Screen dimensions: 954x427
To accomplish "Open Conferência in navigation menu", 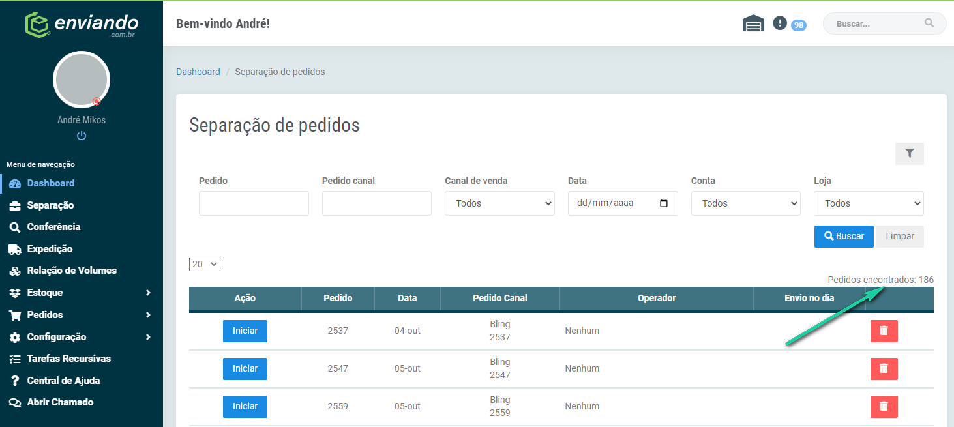I will pyautogui.click(x=53, y=227).
